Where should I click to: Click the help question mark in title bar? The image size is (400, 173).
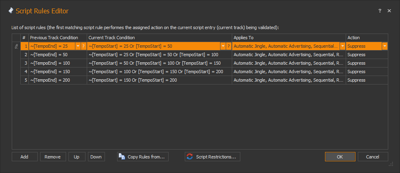[380, 11]
